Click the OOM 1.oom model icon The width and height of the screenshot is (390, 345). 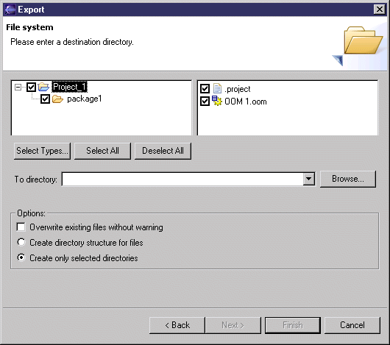pyautogui.click(x=217, y=101)
